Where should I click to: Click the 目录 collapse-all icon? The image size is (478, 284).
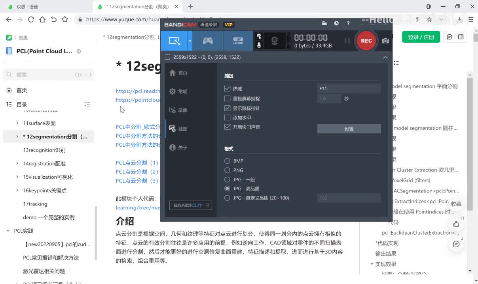click(x=87, y=105)
